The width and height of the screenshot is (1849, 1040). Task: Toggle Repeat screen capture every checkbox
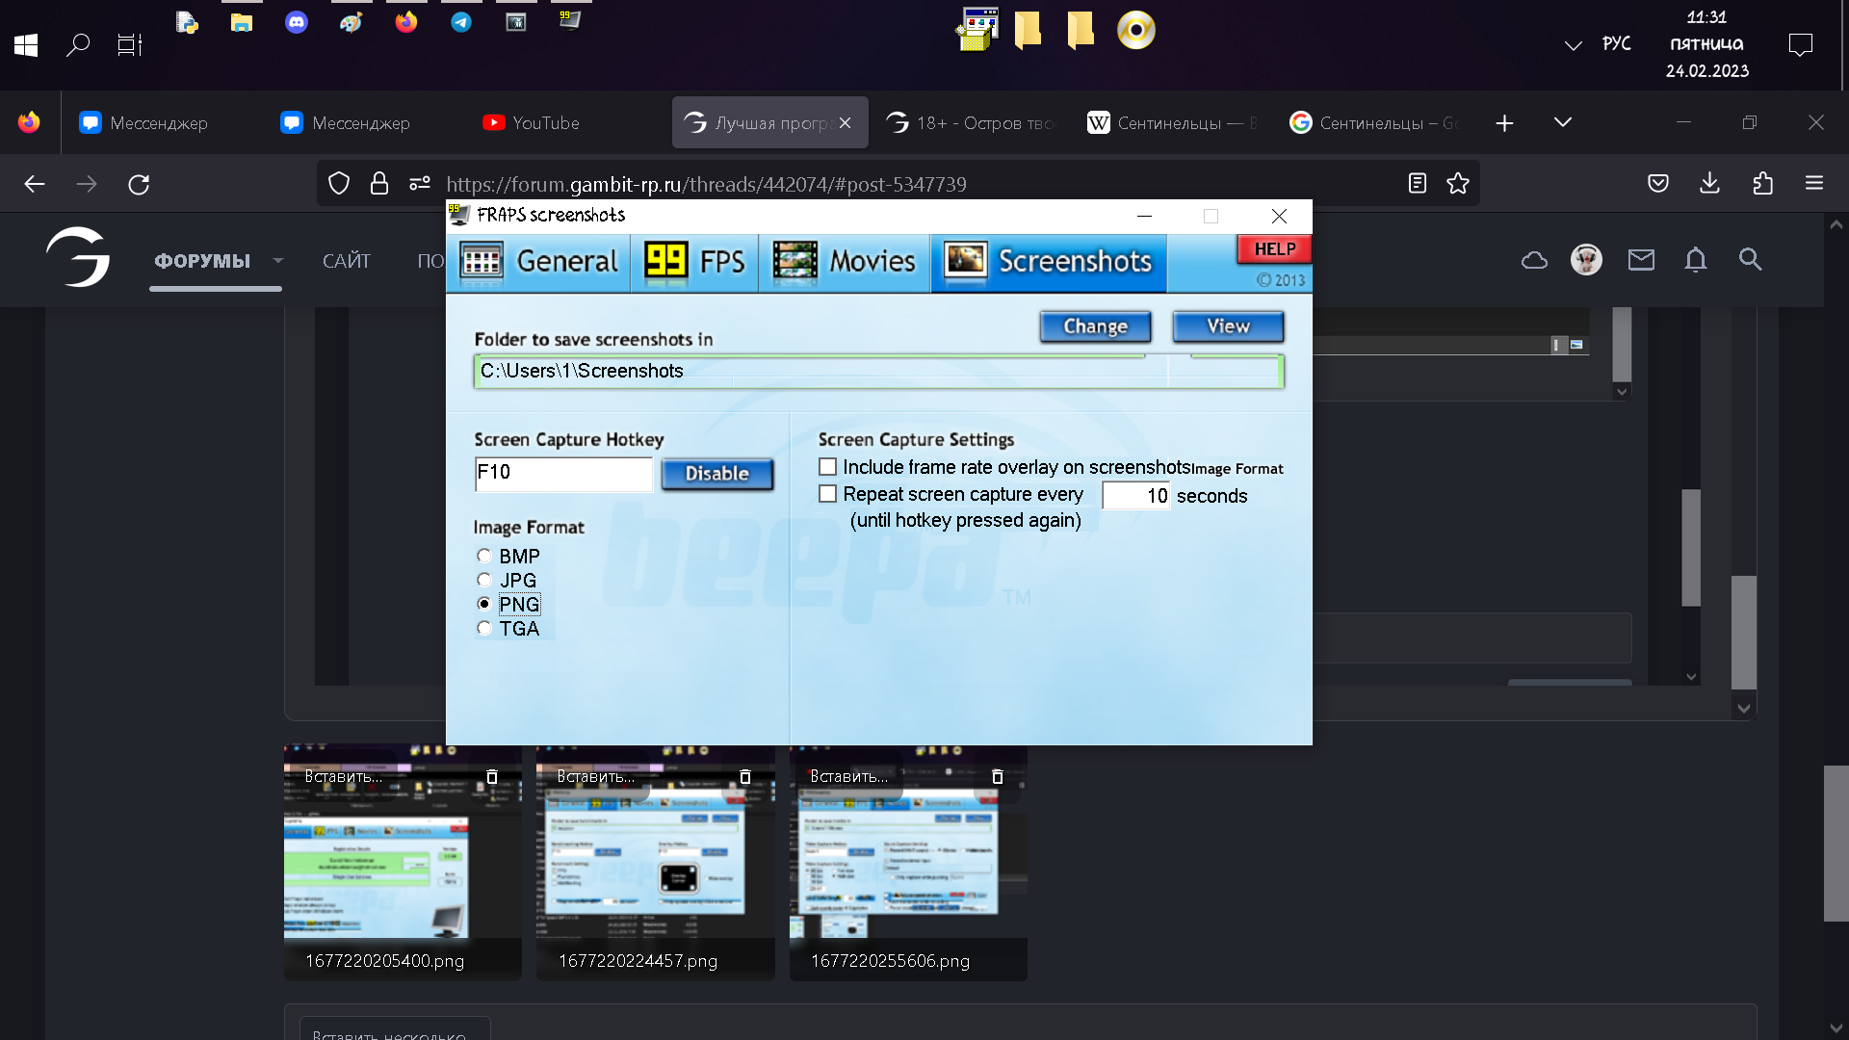[828, 494]
